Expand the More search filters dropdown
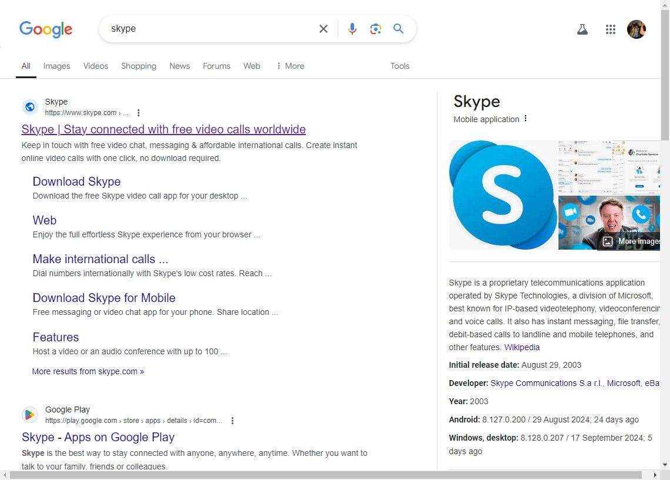 point(291,66)
